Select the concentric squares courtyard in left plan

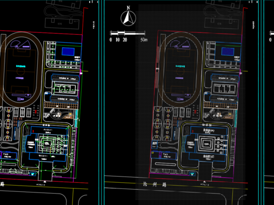pyautogui.click(x=47, y=143)
